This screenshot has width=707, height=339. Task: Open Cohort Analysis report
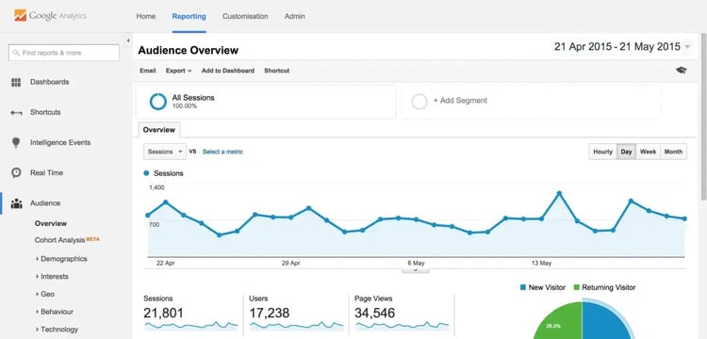(x=60, y=240)
